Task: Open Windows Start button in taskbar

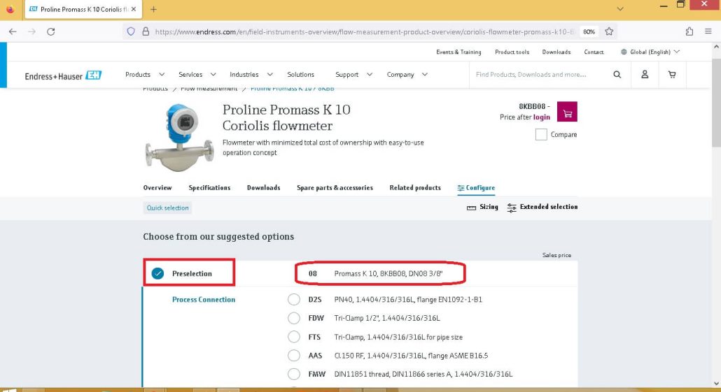Action: click(x=9, y=390)
